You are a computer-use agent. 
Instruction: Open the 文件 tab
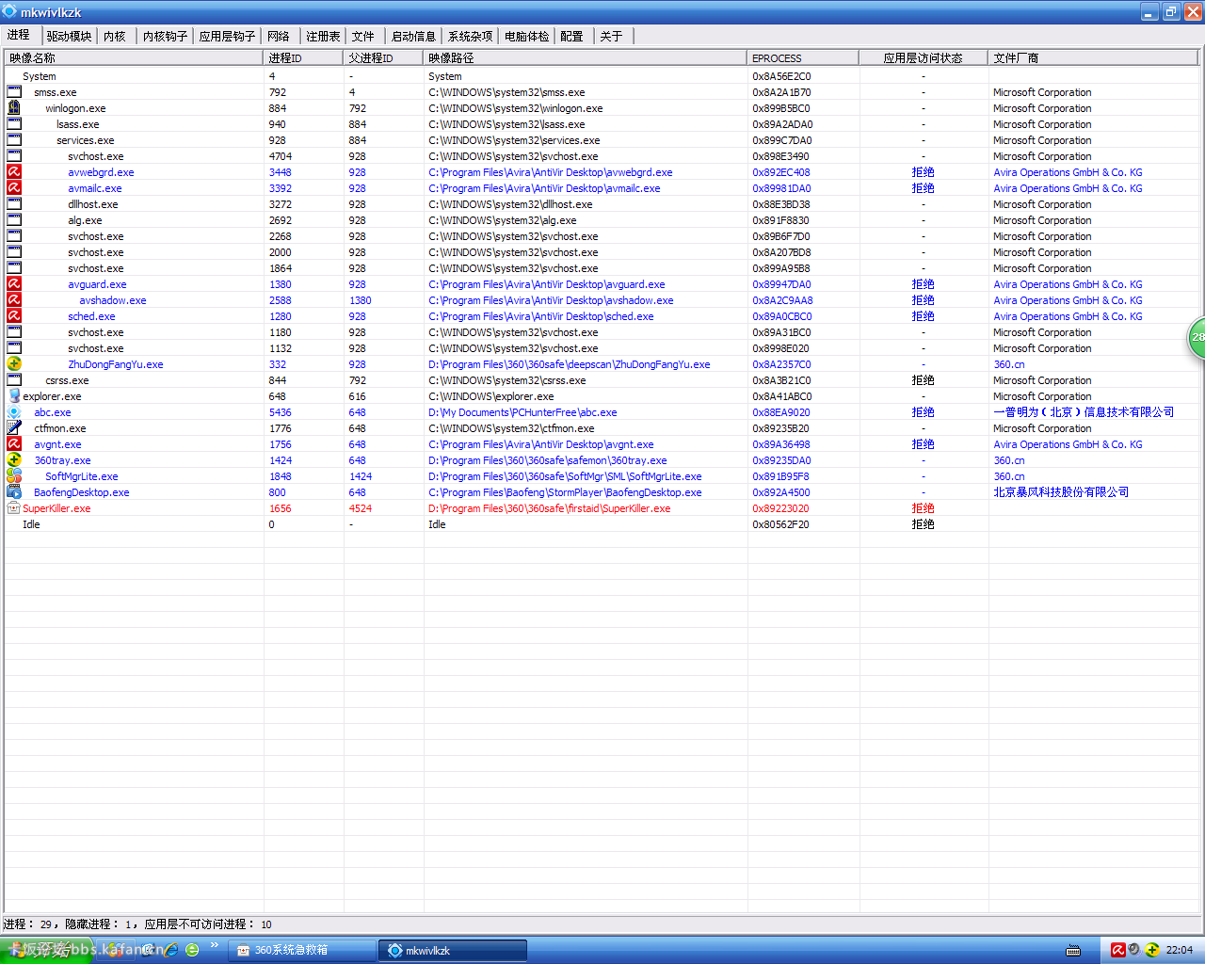click(x=363, y=36)
